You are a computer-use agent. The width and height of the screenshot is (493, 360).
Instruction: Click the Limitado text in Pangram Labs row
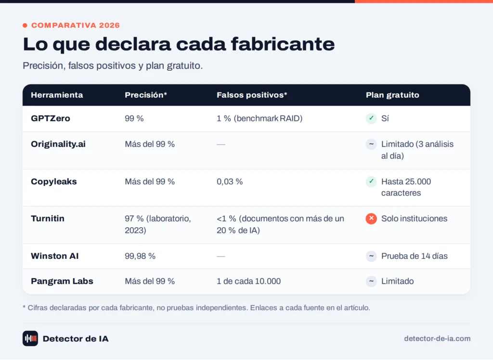tap(397, 281)
